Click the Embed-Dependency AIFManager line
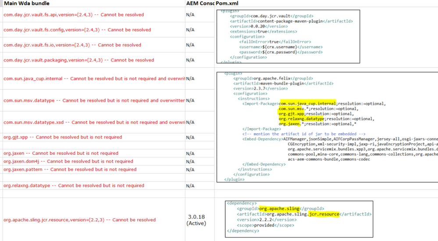The image size is (438, 241). (340, 139)
